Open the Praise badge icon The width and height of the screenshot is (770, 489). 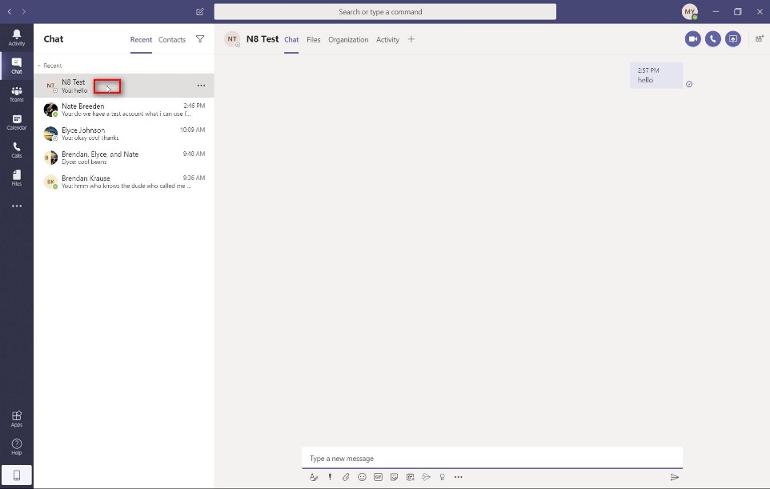click(442, 477)
